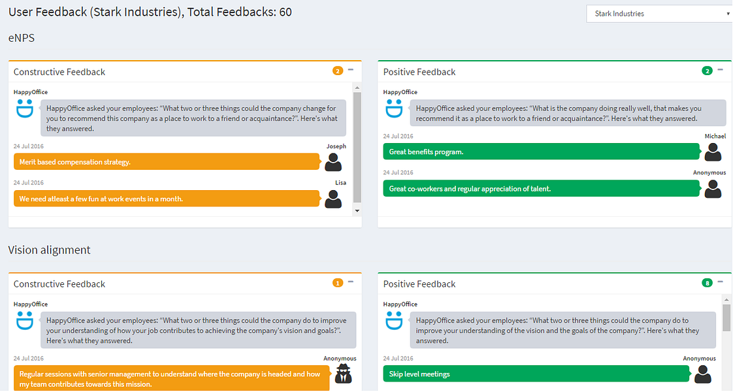Select 'Merit based compensation strategy.' feedback

point(167,162)
